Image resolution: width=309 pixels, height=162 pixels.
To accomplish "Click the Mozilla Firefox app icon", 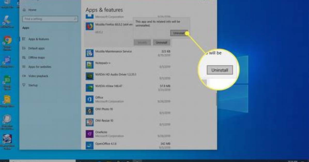I will coord(89,26).
